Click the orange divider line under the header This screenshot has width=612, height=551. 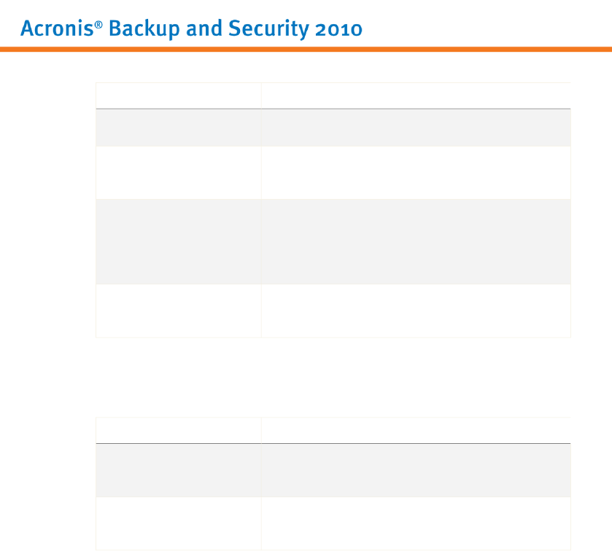coord(306,50)
